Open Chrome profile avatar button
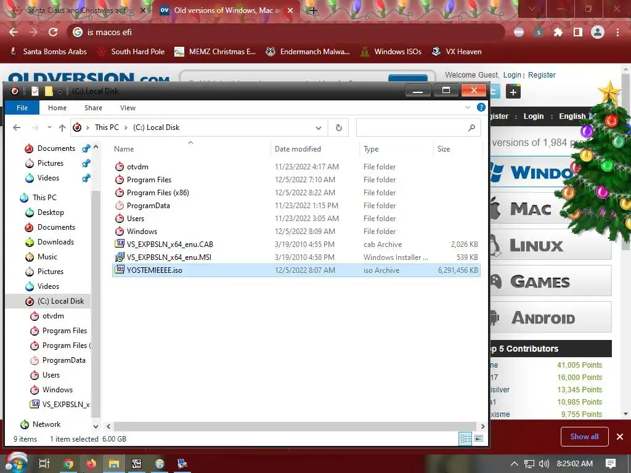Viewport: 631px width, 473px height. pyautogui.click(x=598, y=32)
